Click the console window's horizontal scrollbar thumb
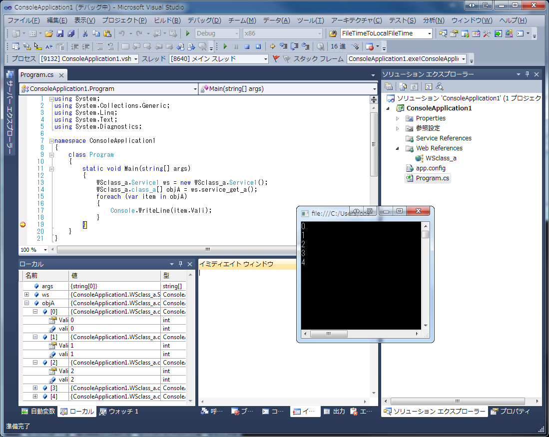Screen dimensions: 549x437 (x=329, y=334)
